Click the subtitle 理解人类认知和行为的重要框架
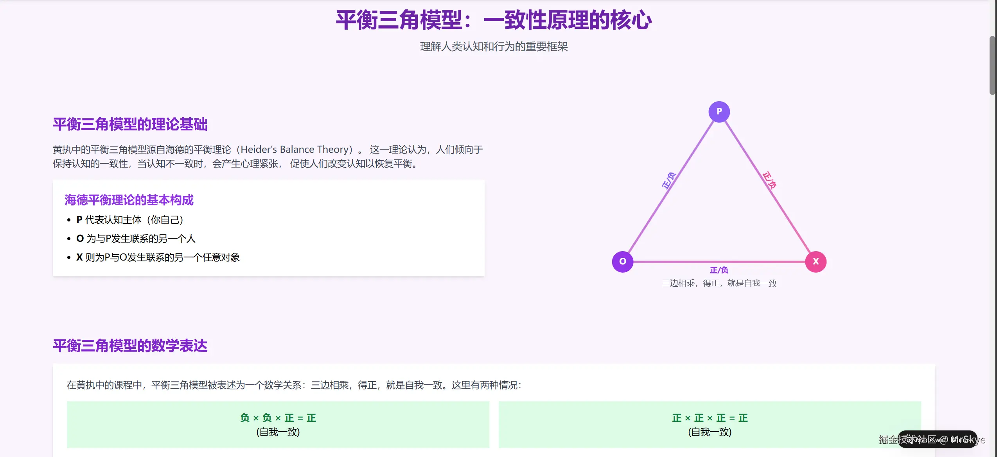This screenshot has width=997, height=457. 494,46
